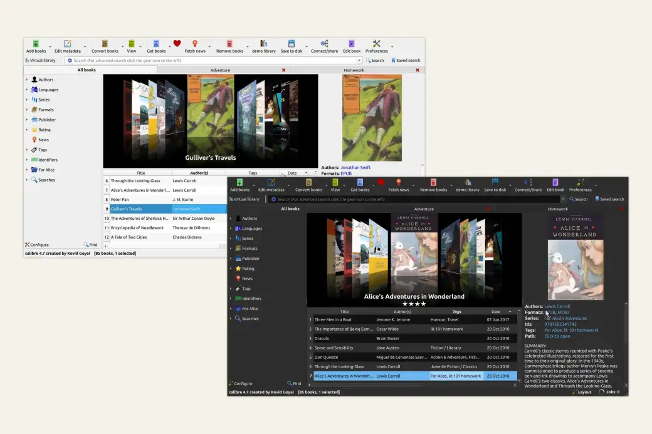
Task: Open View in the light window toolbar
Action: pyautogui.click(x=132, y=46)
